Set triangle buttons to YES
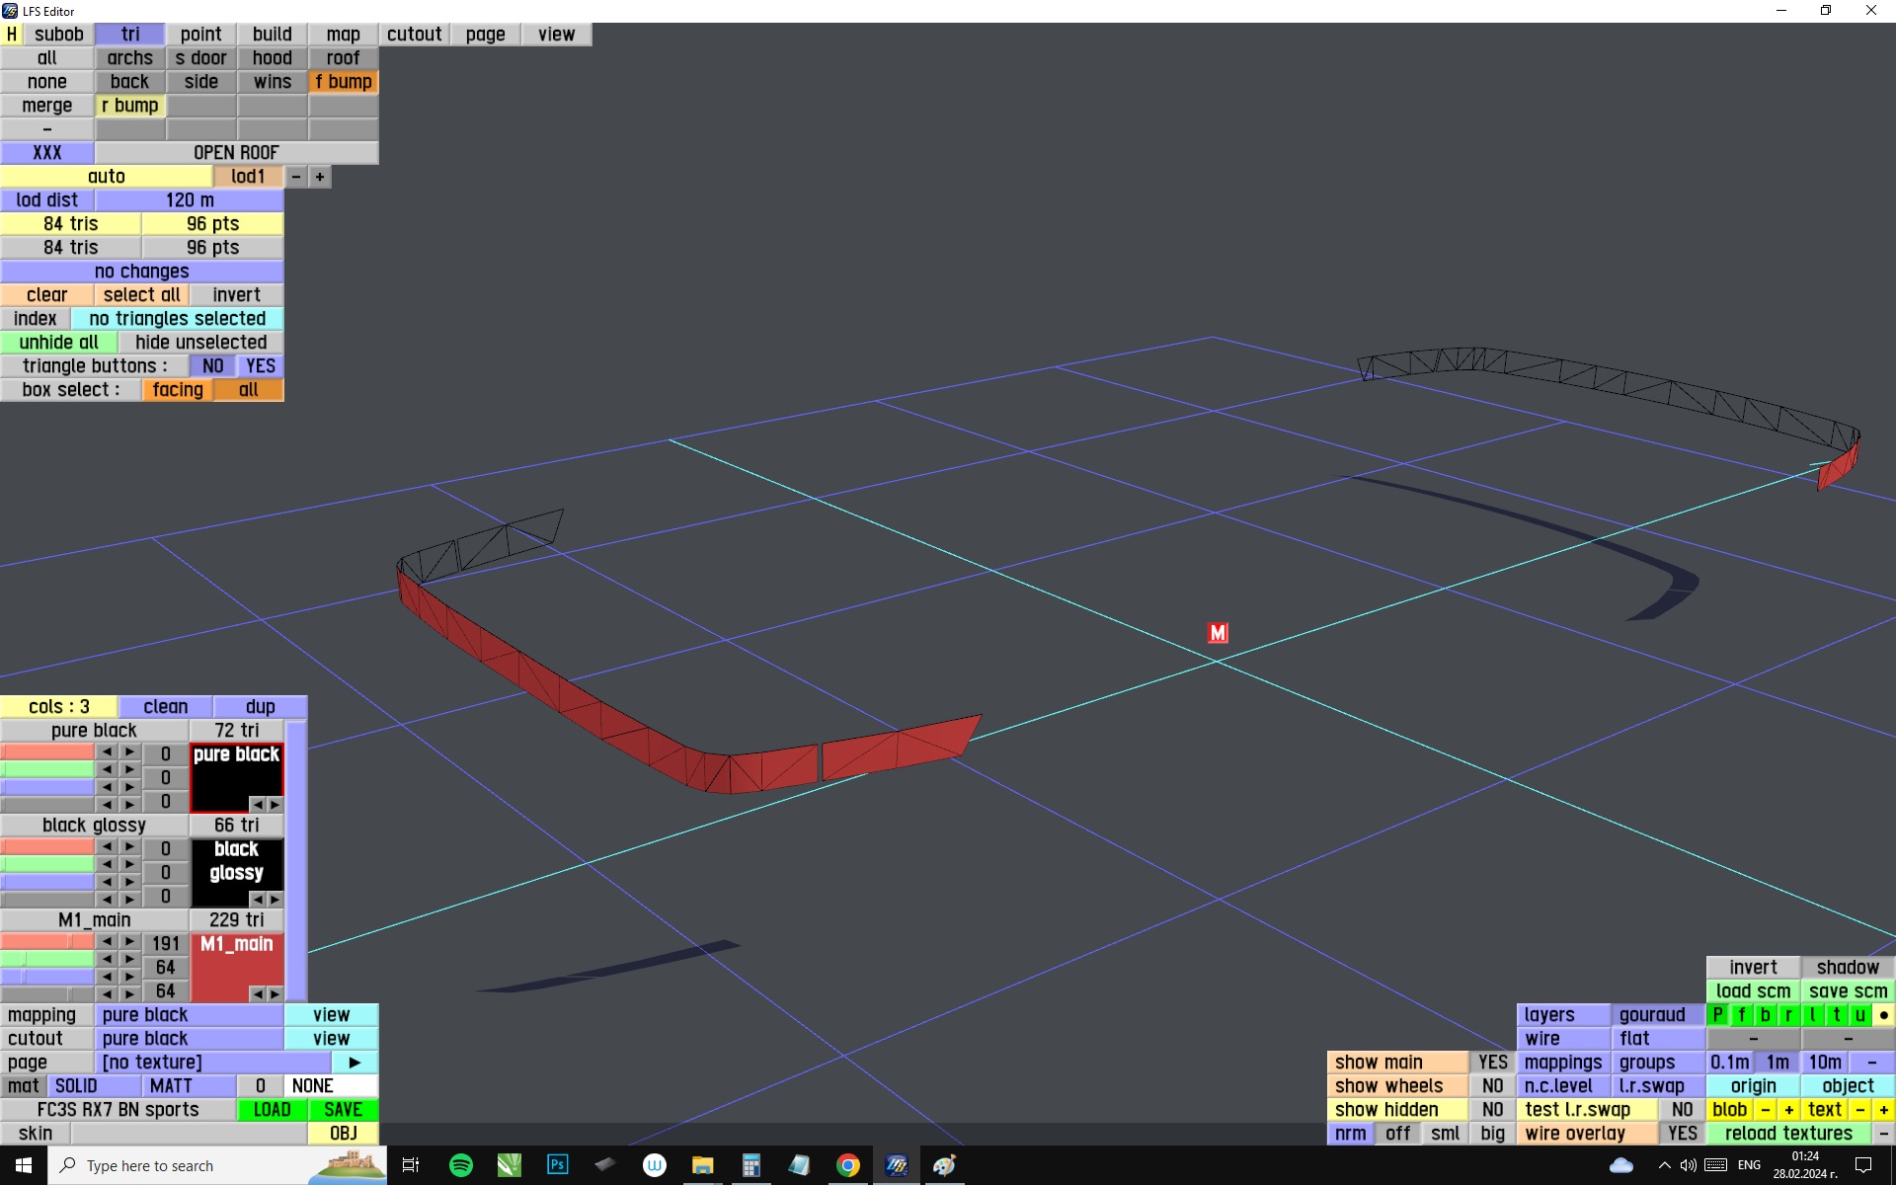Image resolution: width=1896 pixels, height=1185 pixels. (261, 366)
